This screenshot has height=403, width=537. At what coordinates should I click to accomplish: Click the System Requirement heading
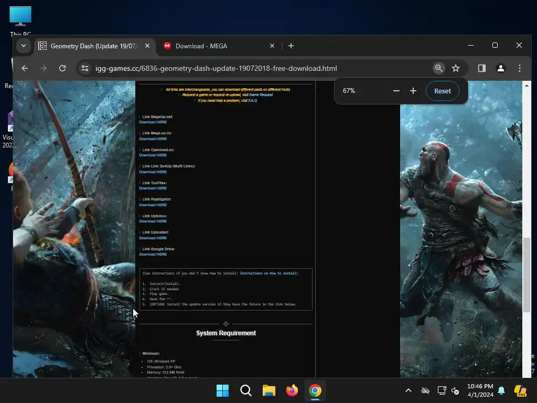[226, 333]
